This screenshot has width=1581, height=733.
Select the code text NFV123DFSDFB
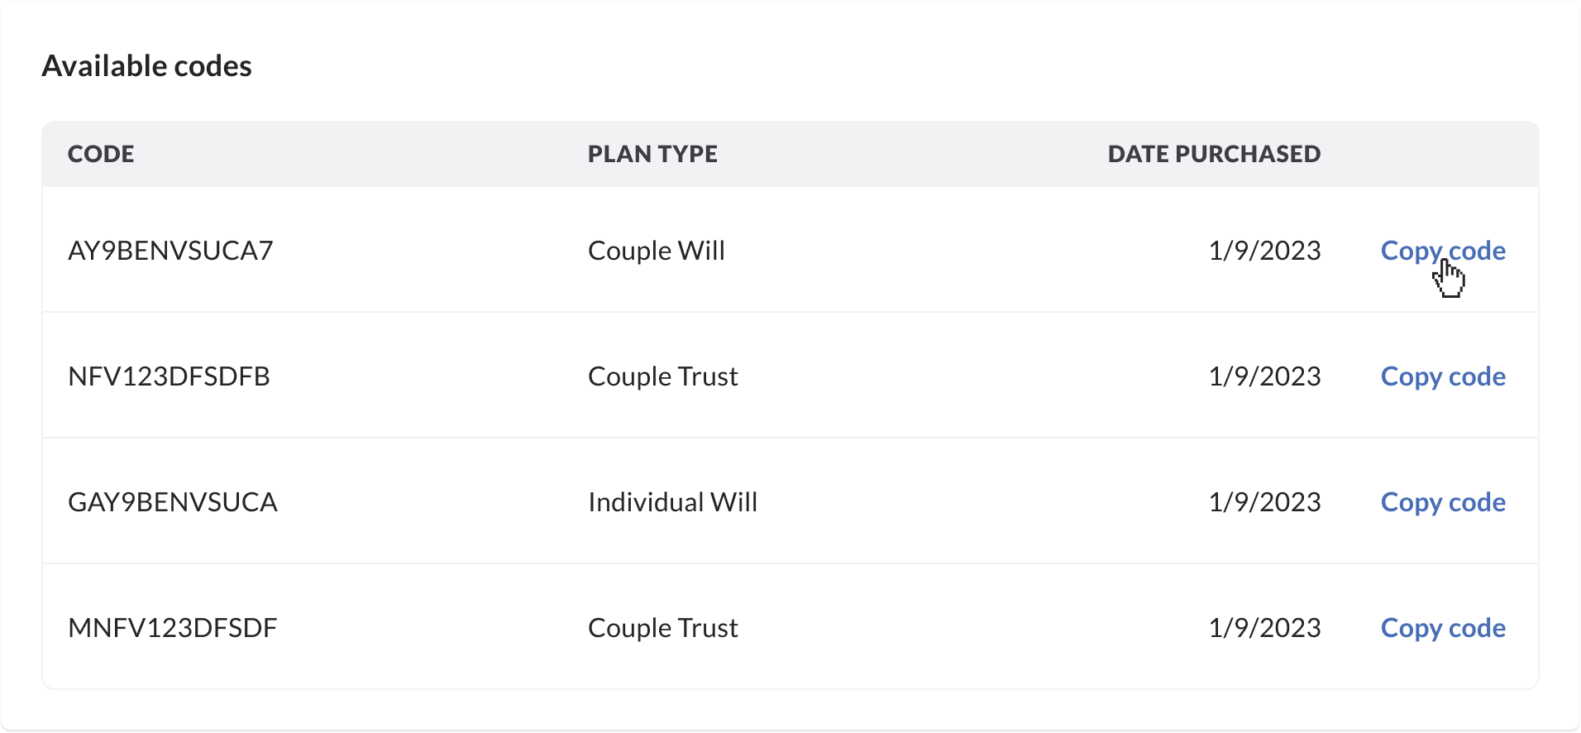tap(169, 376)
